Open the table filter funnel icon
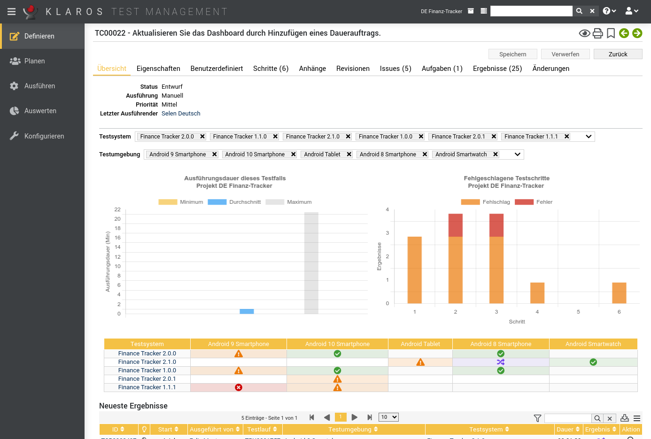The height and width of the screenshot is (439, 651). point(538,418)
